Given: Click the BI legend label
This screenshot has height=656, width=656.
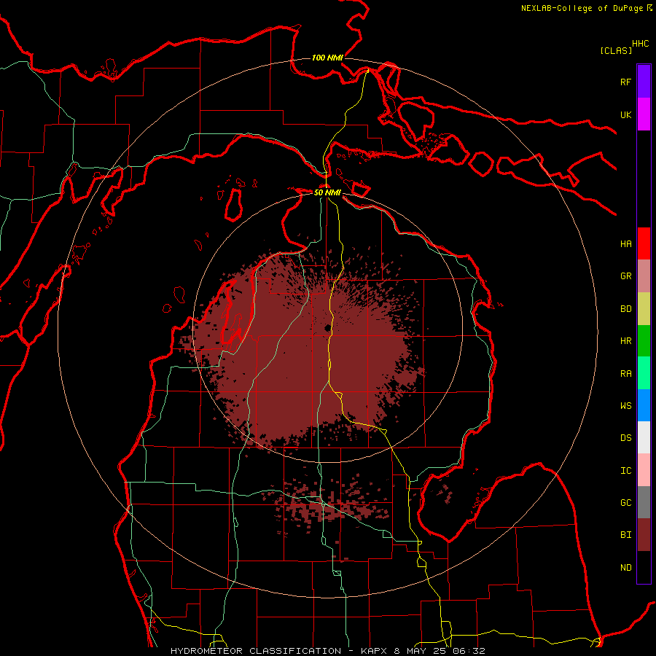Looking at the screenshot, I should click(x=625, y=535).
